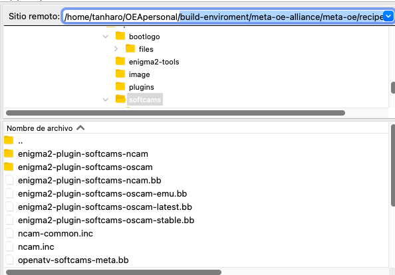Select the bootlogo folder in tree
The image size is (395, 275).
[144, 37]
